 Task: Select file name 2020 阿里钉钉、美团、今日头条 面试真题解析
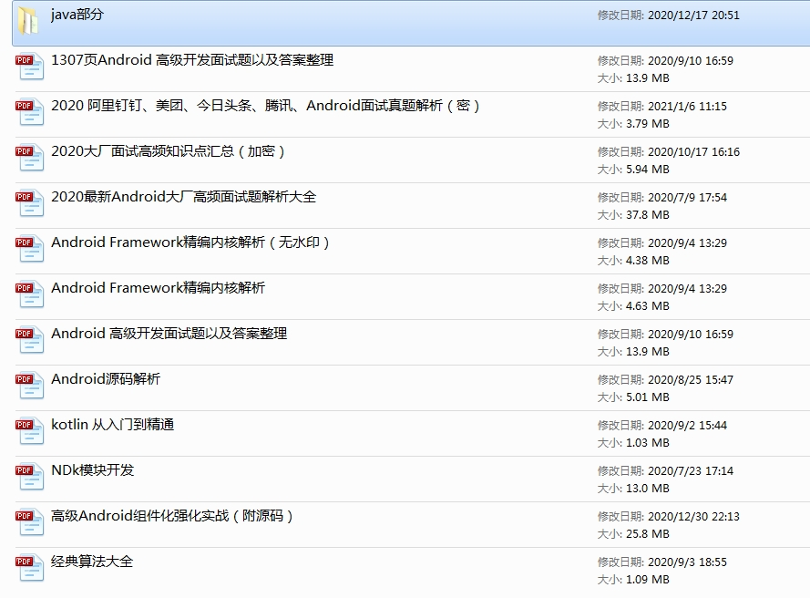click(265, 106)
